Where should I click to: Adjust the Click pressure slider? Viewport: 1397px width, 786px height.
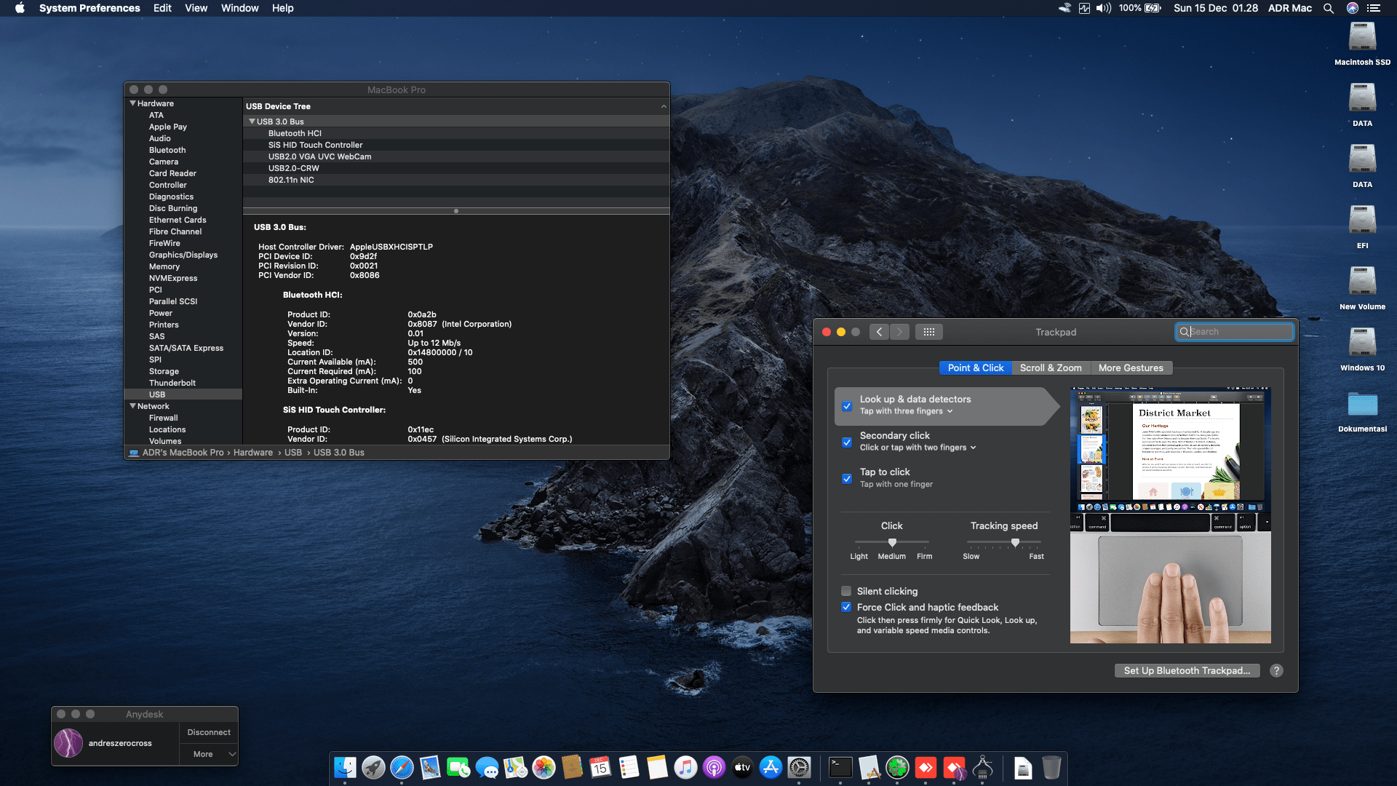tap(892, 542)
